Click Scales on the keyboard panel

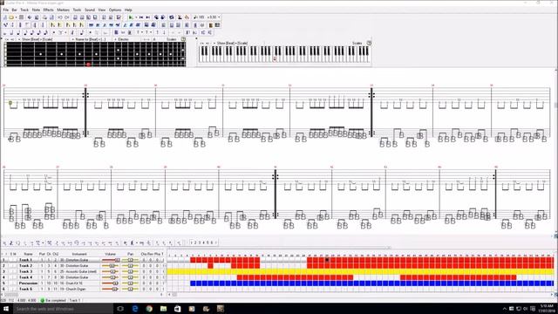357,43
